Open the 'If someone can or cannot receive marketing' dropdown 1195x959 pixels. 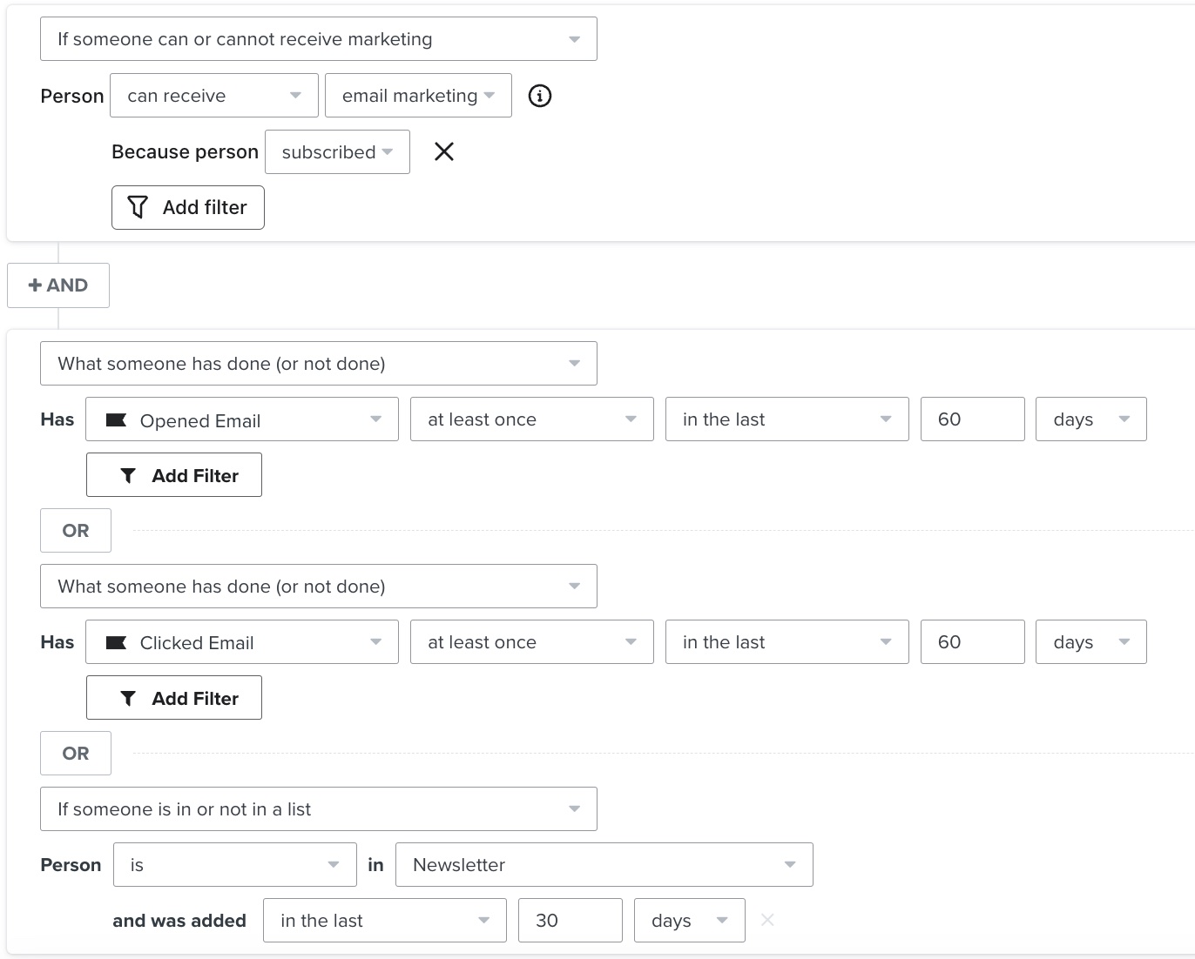coord(318,39)
